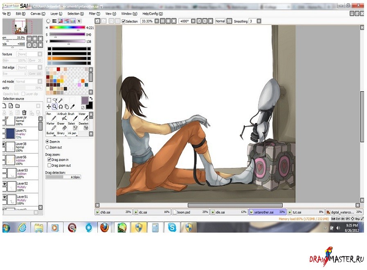This screenshot has width=367, height=270.
Task: Open the Layer menu
Action: coord(56,14)
